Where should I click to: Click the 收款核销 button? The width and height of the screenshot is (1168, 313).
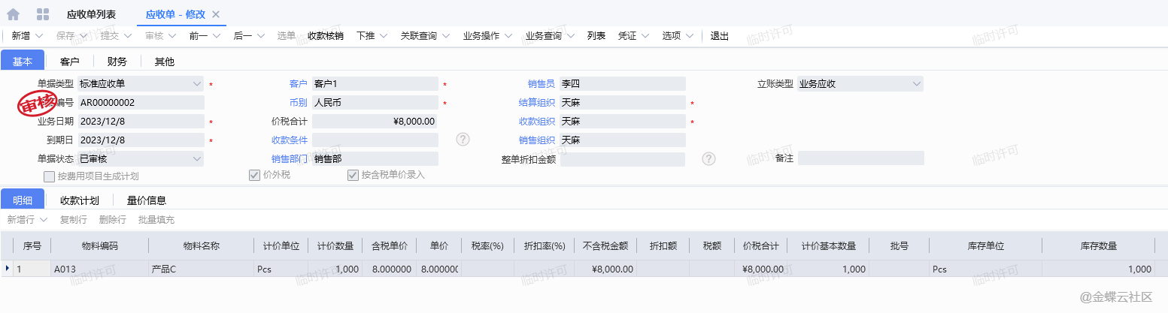pos(326,35)
